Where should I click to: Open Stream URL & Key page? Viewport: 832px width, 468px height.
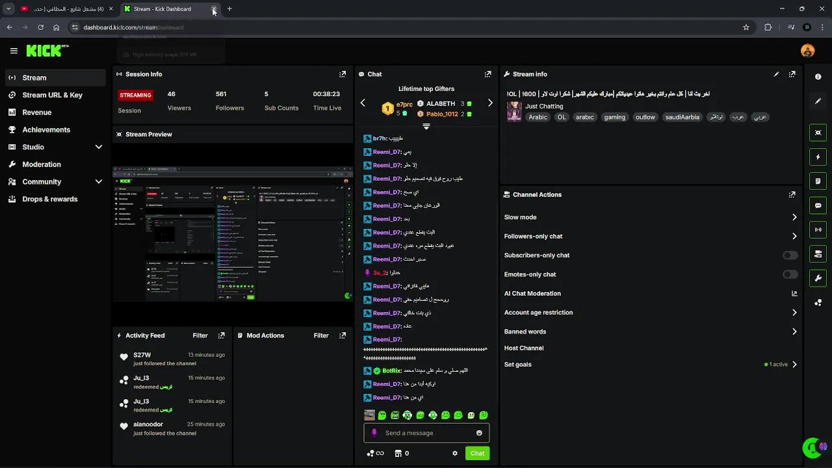coord(54,95)
